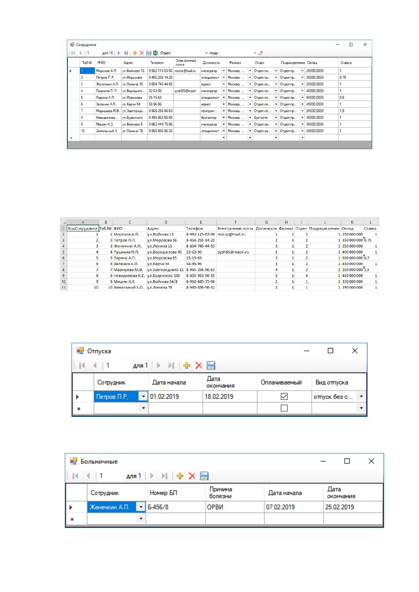Delete record in Больничные window

click(x=192, y=476)
